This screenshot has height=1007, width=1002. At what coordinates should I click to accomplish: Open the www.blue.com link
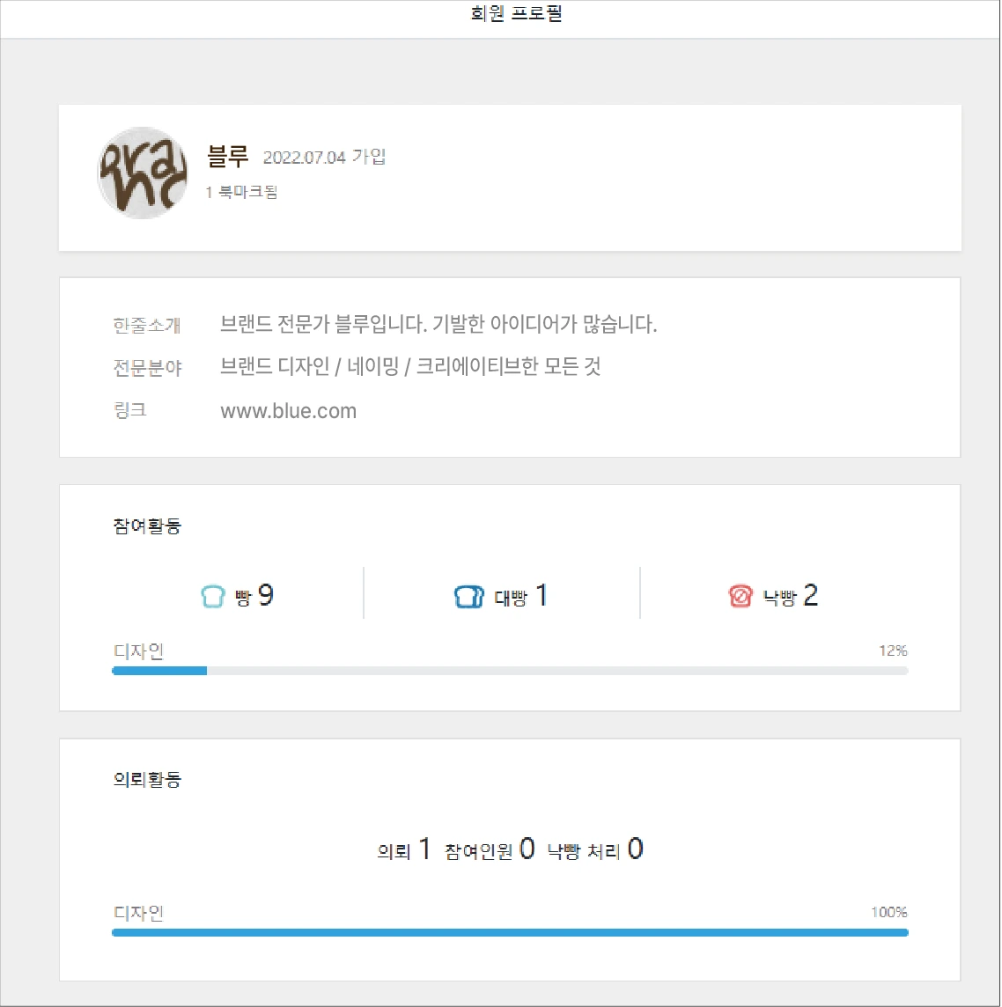coord(289,410)
